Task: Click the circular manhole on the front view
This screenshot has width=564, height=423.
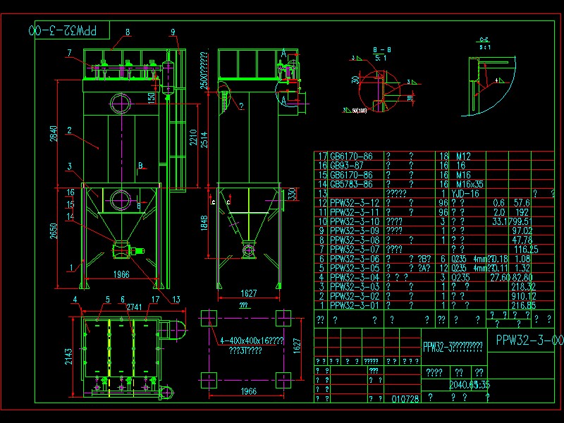Action: point(121,104)
